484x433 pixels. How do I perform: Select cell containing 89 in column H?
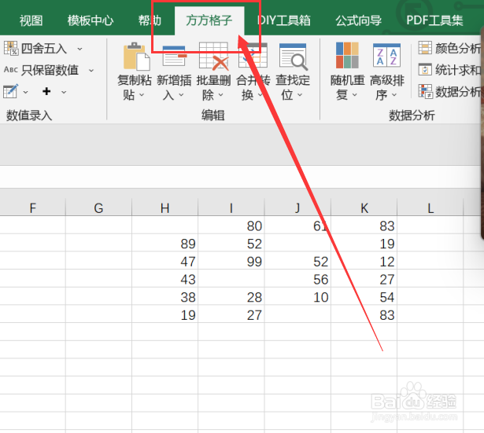(164, 243)
